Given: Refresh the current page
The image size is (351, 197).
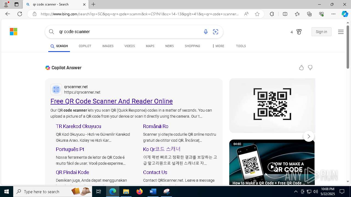Looking at the screenshot, I should pos(20,14).
